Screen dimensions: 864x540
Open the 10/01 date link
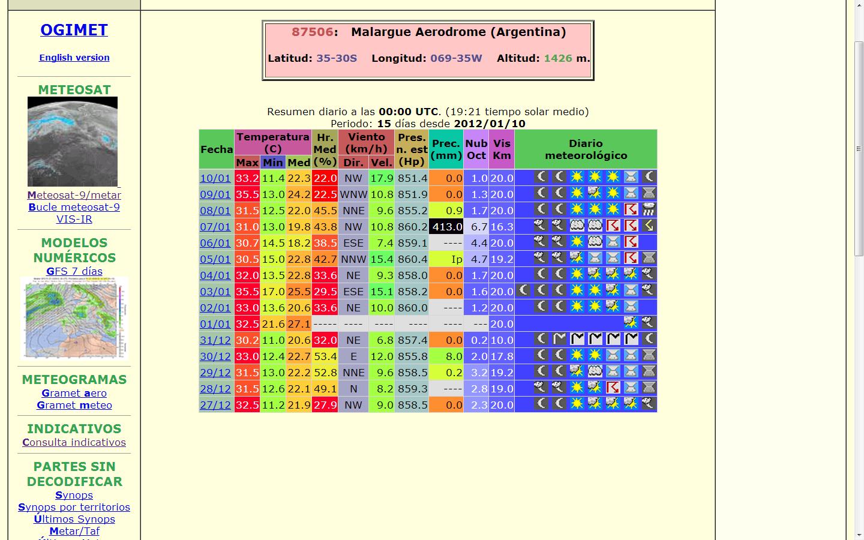coord(215,178)
